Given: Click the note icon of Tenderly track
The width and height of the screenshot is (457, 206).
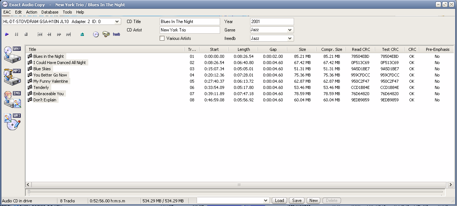Looking at the screenshot, I should pos(30,87).
